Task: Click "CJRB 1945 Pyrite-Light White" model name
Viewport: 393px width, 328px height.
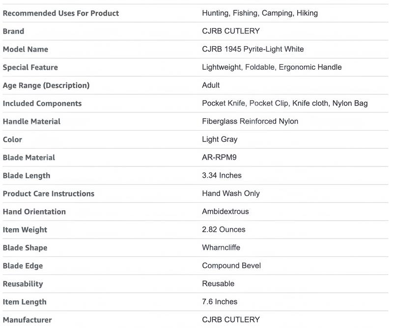Action: [253, 49]
